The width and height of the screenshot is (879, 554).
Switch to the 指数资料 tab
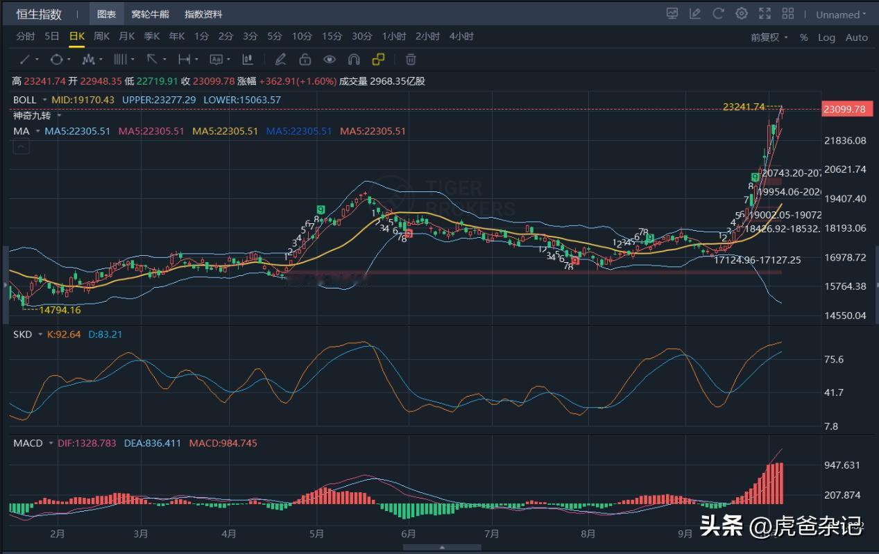pyautogui.click(x=203, y=14)
